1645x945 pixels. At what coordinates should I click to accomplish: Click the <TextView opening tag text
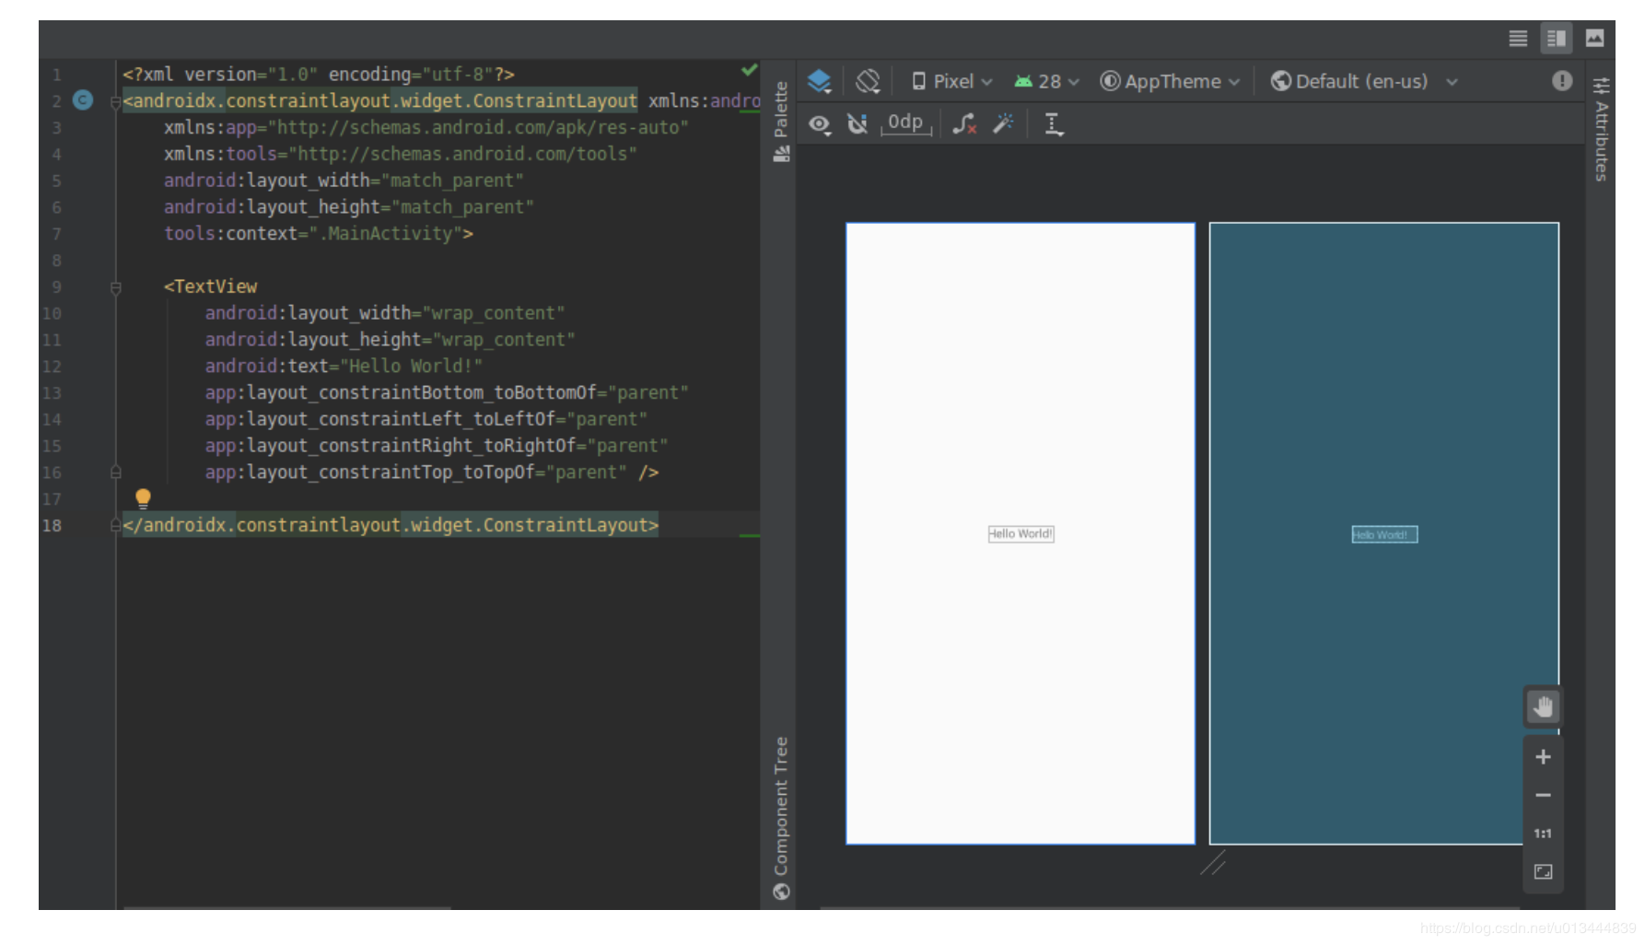coord(211,286)
